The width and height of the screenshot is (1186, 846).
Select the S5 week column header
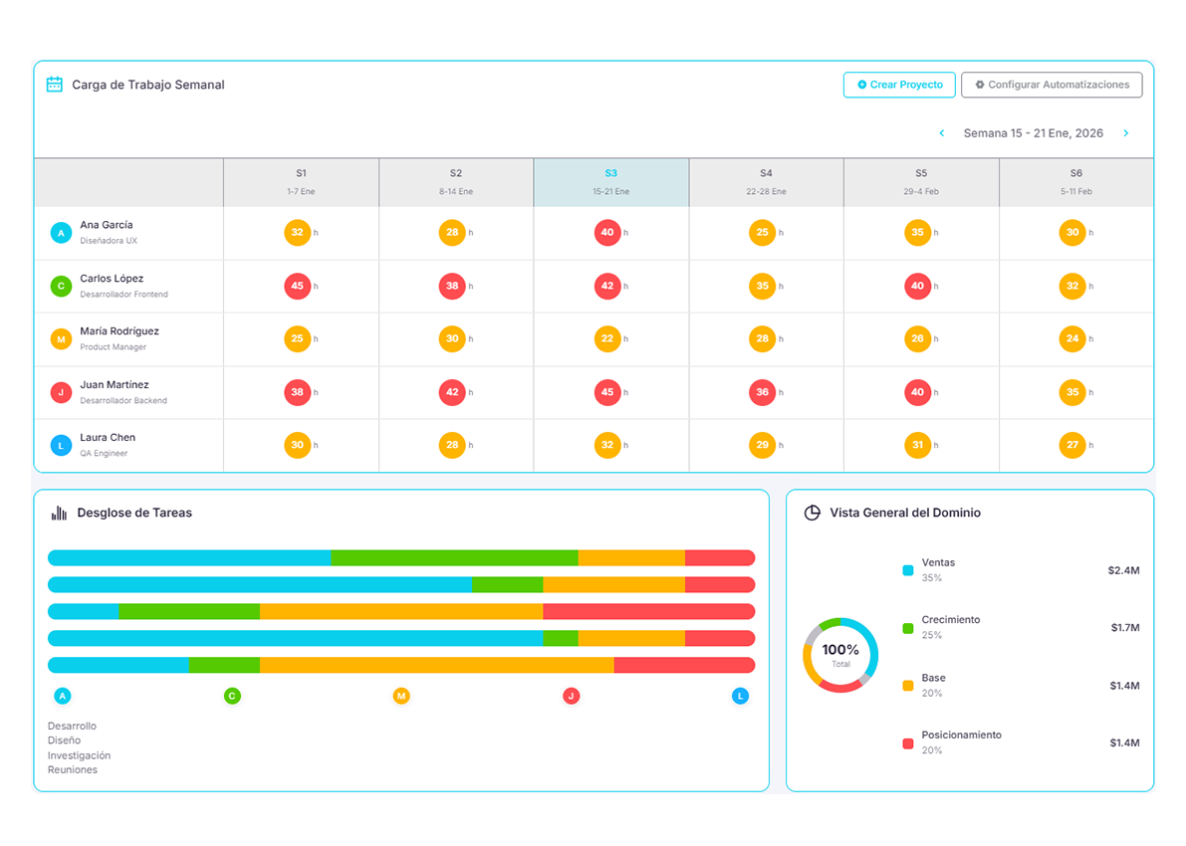tap(921, 182)
